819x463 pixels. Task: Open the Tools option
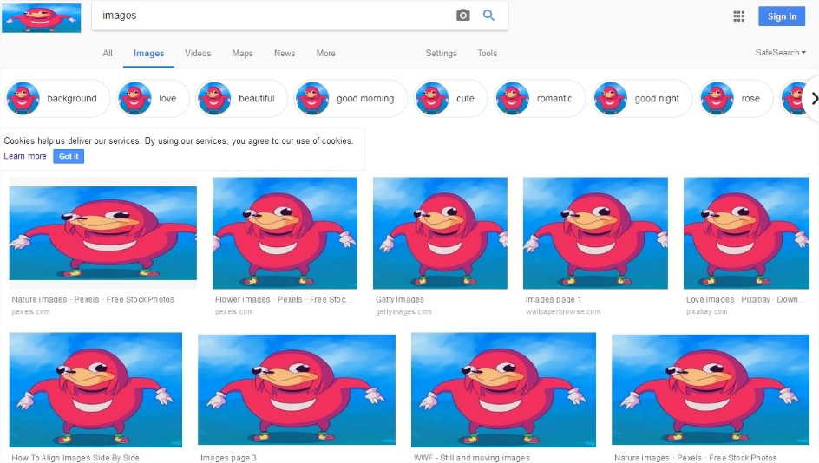(x=487, y=53)
